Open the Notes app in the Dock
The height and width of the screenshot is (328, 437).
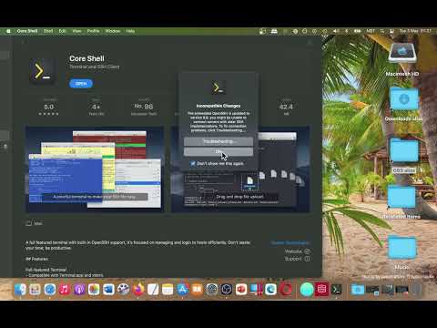[168, 290]
